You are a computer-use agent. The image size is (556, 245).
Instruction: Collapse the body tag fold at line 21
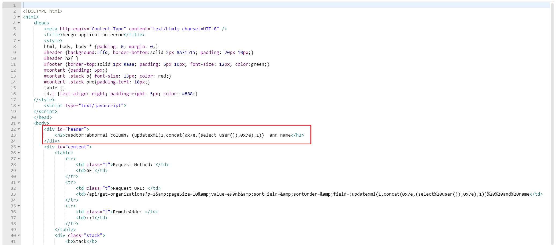tap(19, 123)
